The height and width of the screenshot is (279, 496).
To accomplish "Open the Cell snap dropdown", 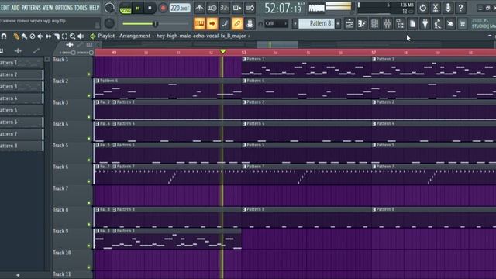I will tap(276, 23).
